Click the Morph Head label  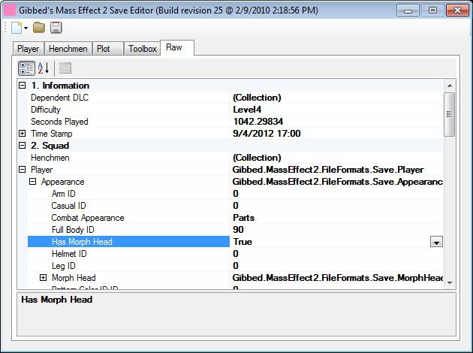[74, 278]
